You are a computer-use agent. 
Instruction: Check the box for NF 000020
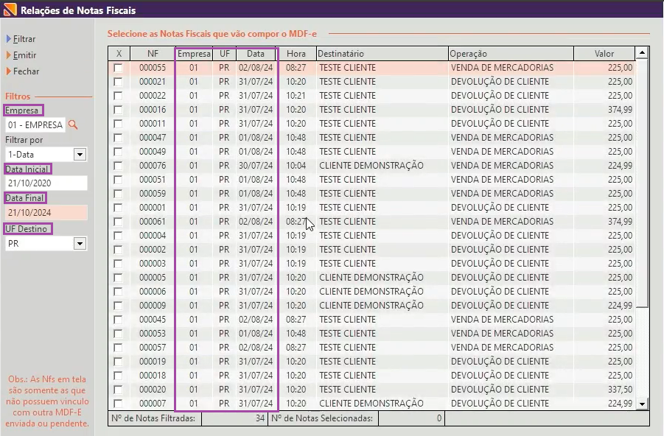coord(118,390)
